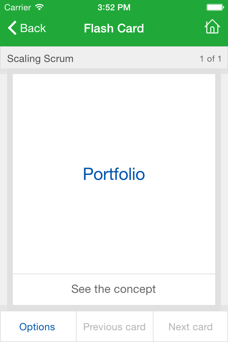228x342 pixels.
Task: Reveal answer with See the concept
Action: [114, 289]
